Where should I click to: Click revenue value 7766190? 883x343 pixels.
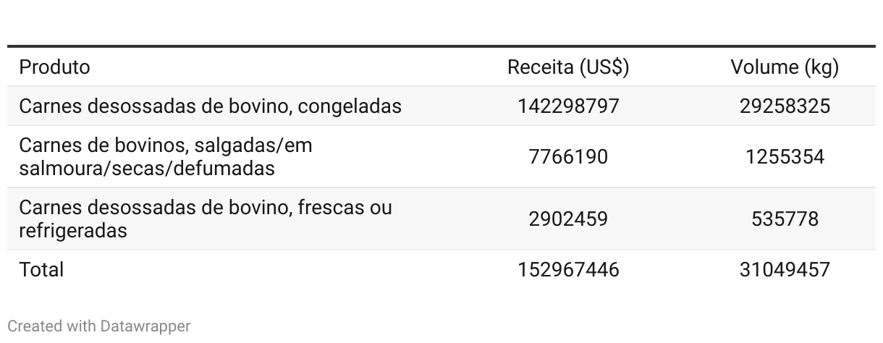(x=568, y=157)
